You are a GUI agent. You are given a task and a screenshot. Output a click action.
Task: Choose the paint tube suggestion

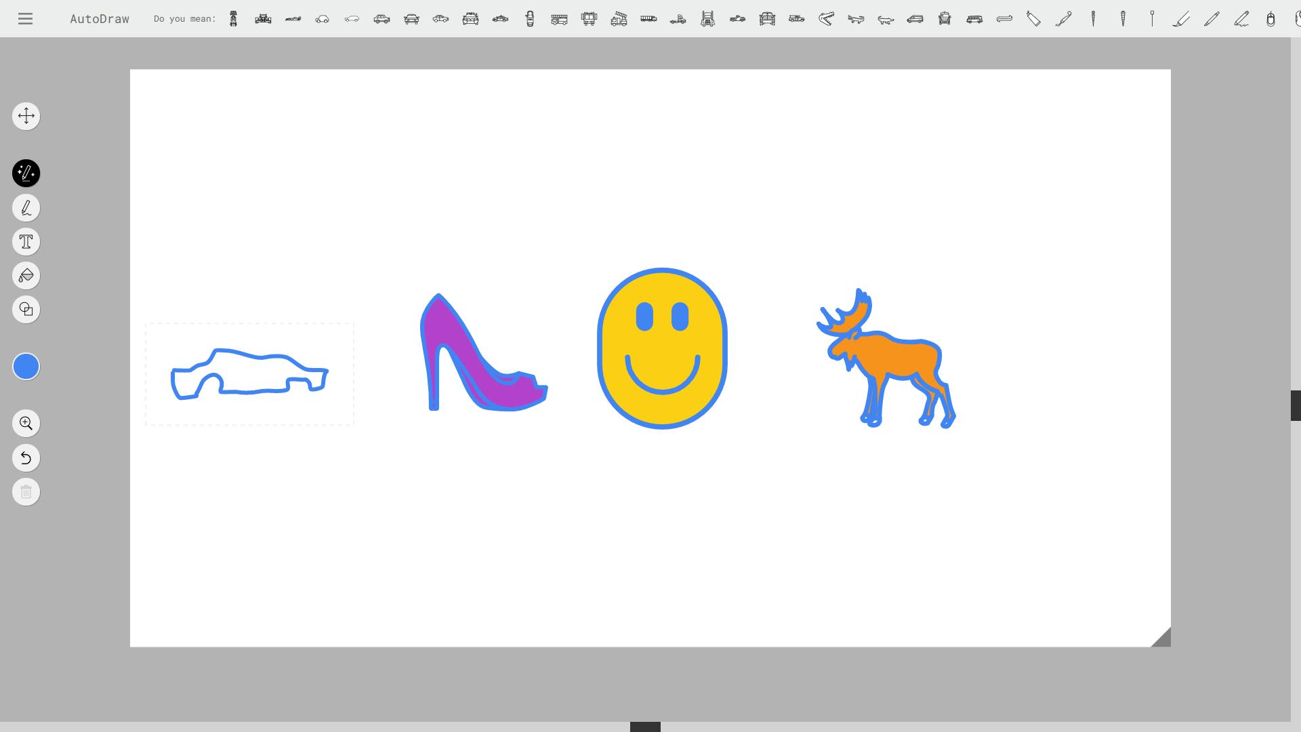(1033, 19)
